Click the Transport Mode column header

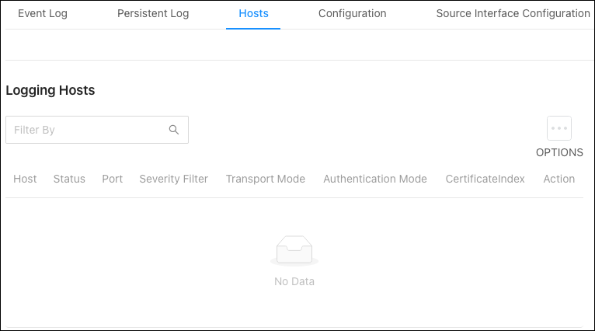[266, 179]
